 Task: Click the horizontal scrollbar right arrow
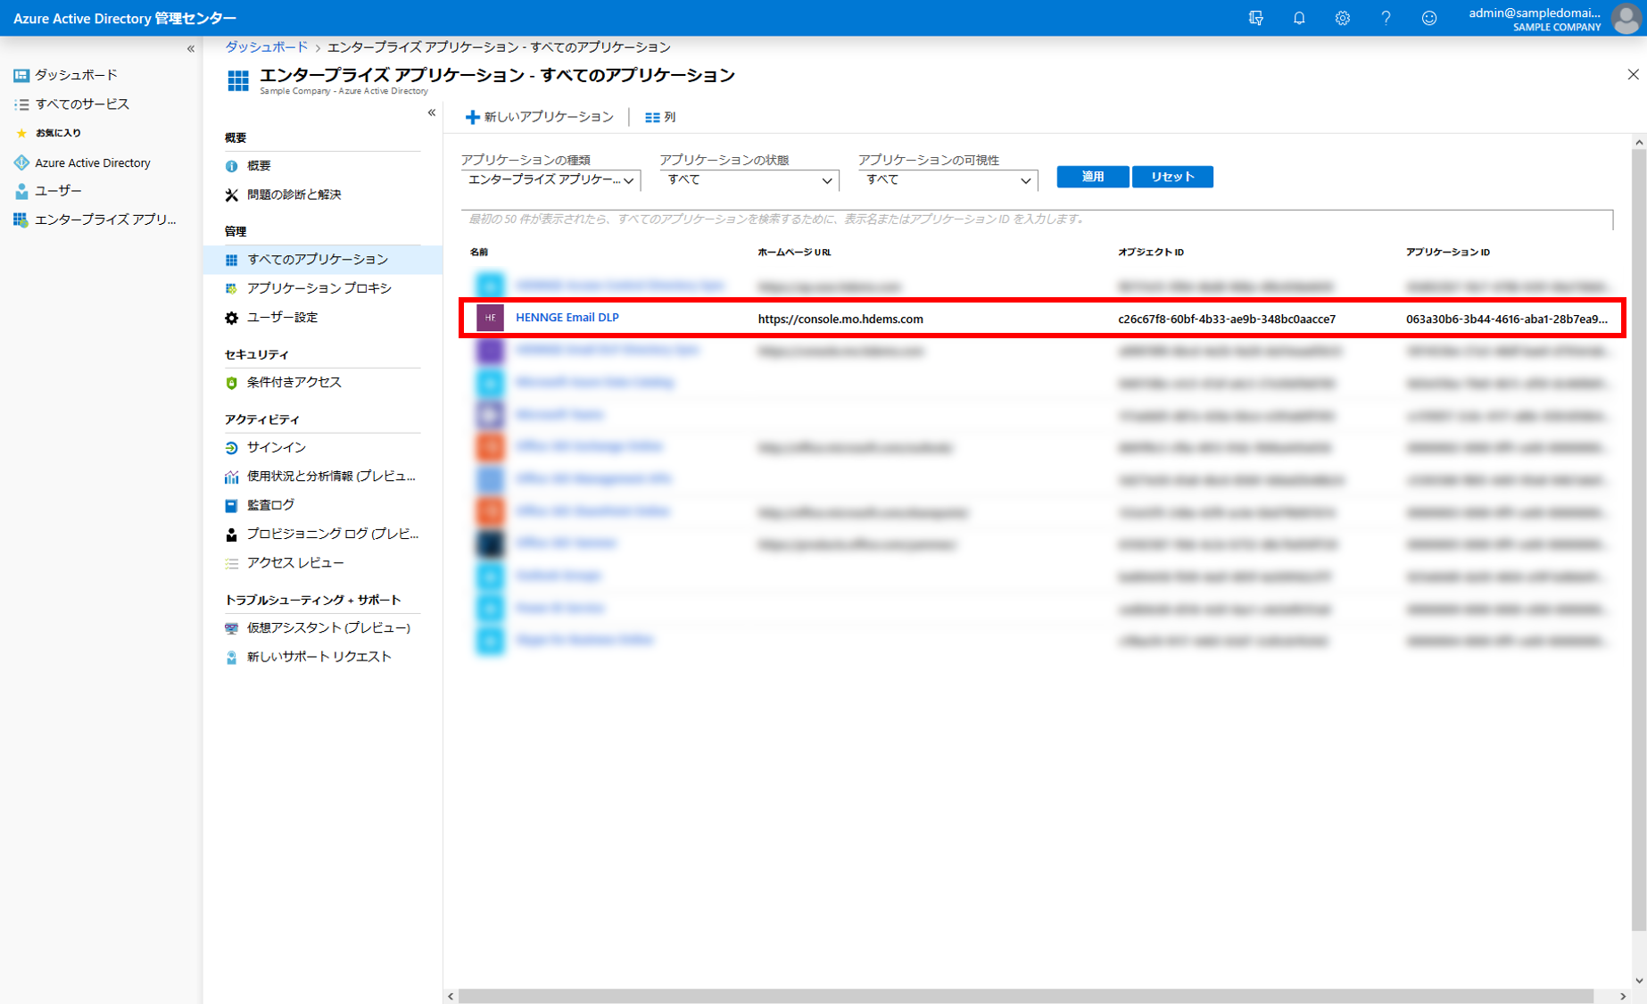point(1623,996)
